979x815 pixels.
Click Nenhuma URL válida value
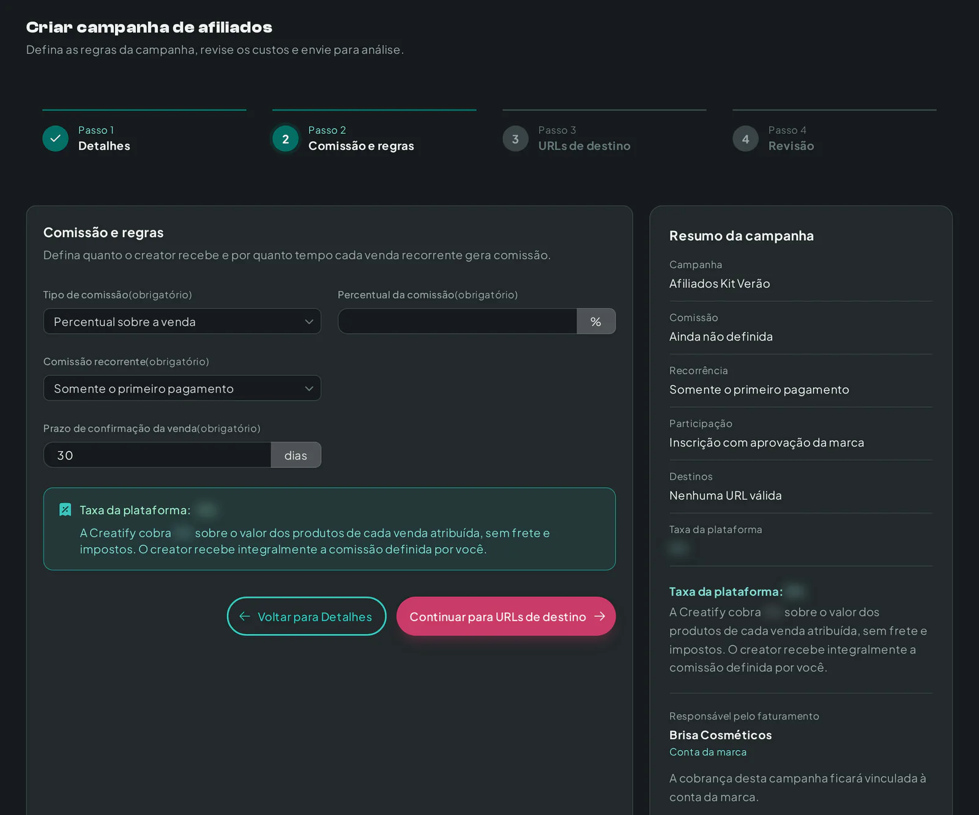click(x=726, y=496)
